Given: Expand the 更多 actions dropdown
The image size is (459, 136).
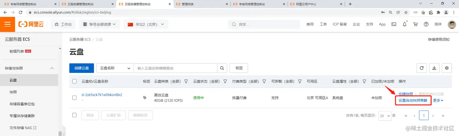Looking at the screenshot, I should tap(438, 100).
